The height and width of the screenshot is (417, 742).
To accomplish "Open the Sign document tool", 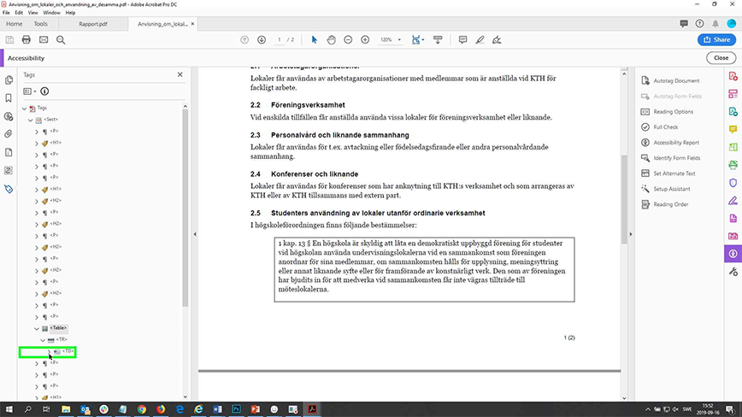I will pos(497,39).
